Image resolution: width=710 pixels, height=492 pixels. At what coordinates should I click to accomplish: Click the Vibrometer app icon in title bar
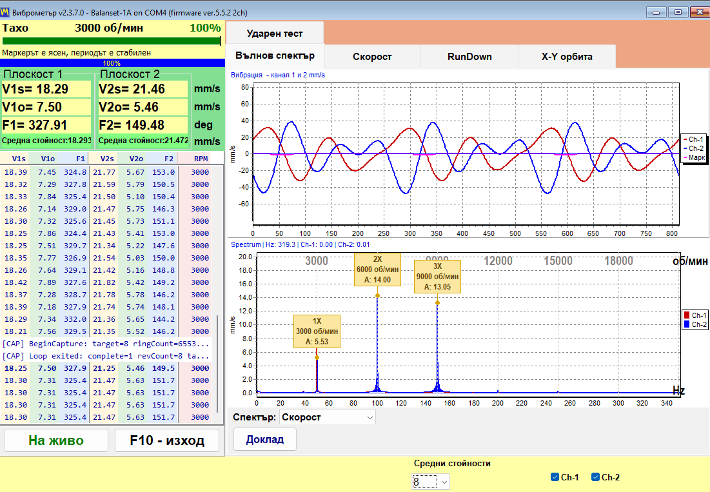pyautogui.click(x=5, y=12)
